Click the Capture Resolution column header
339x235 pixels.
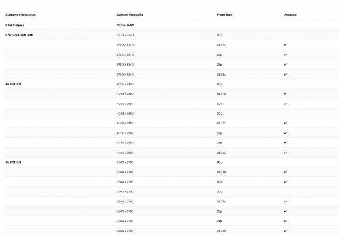pyautogui.click(x=130, y=15)
